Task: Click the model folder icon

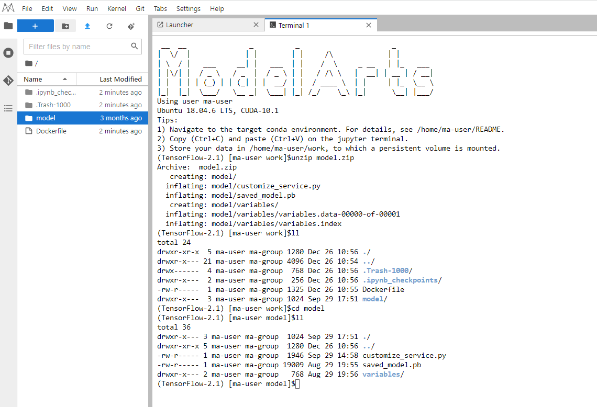Action: [29, 118]
